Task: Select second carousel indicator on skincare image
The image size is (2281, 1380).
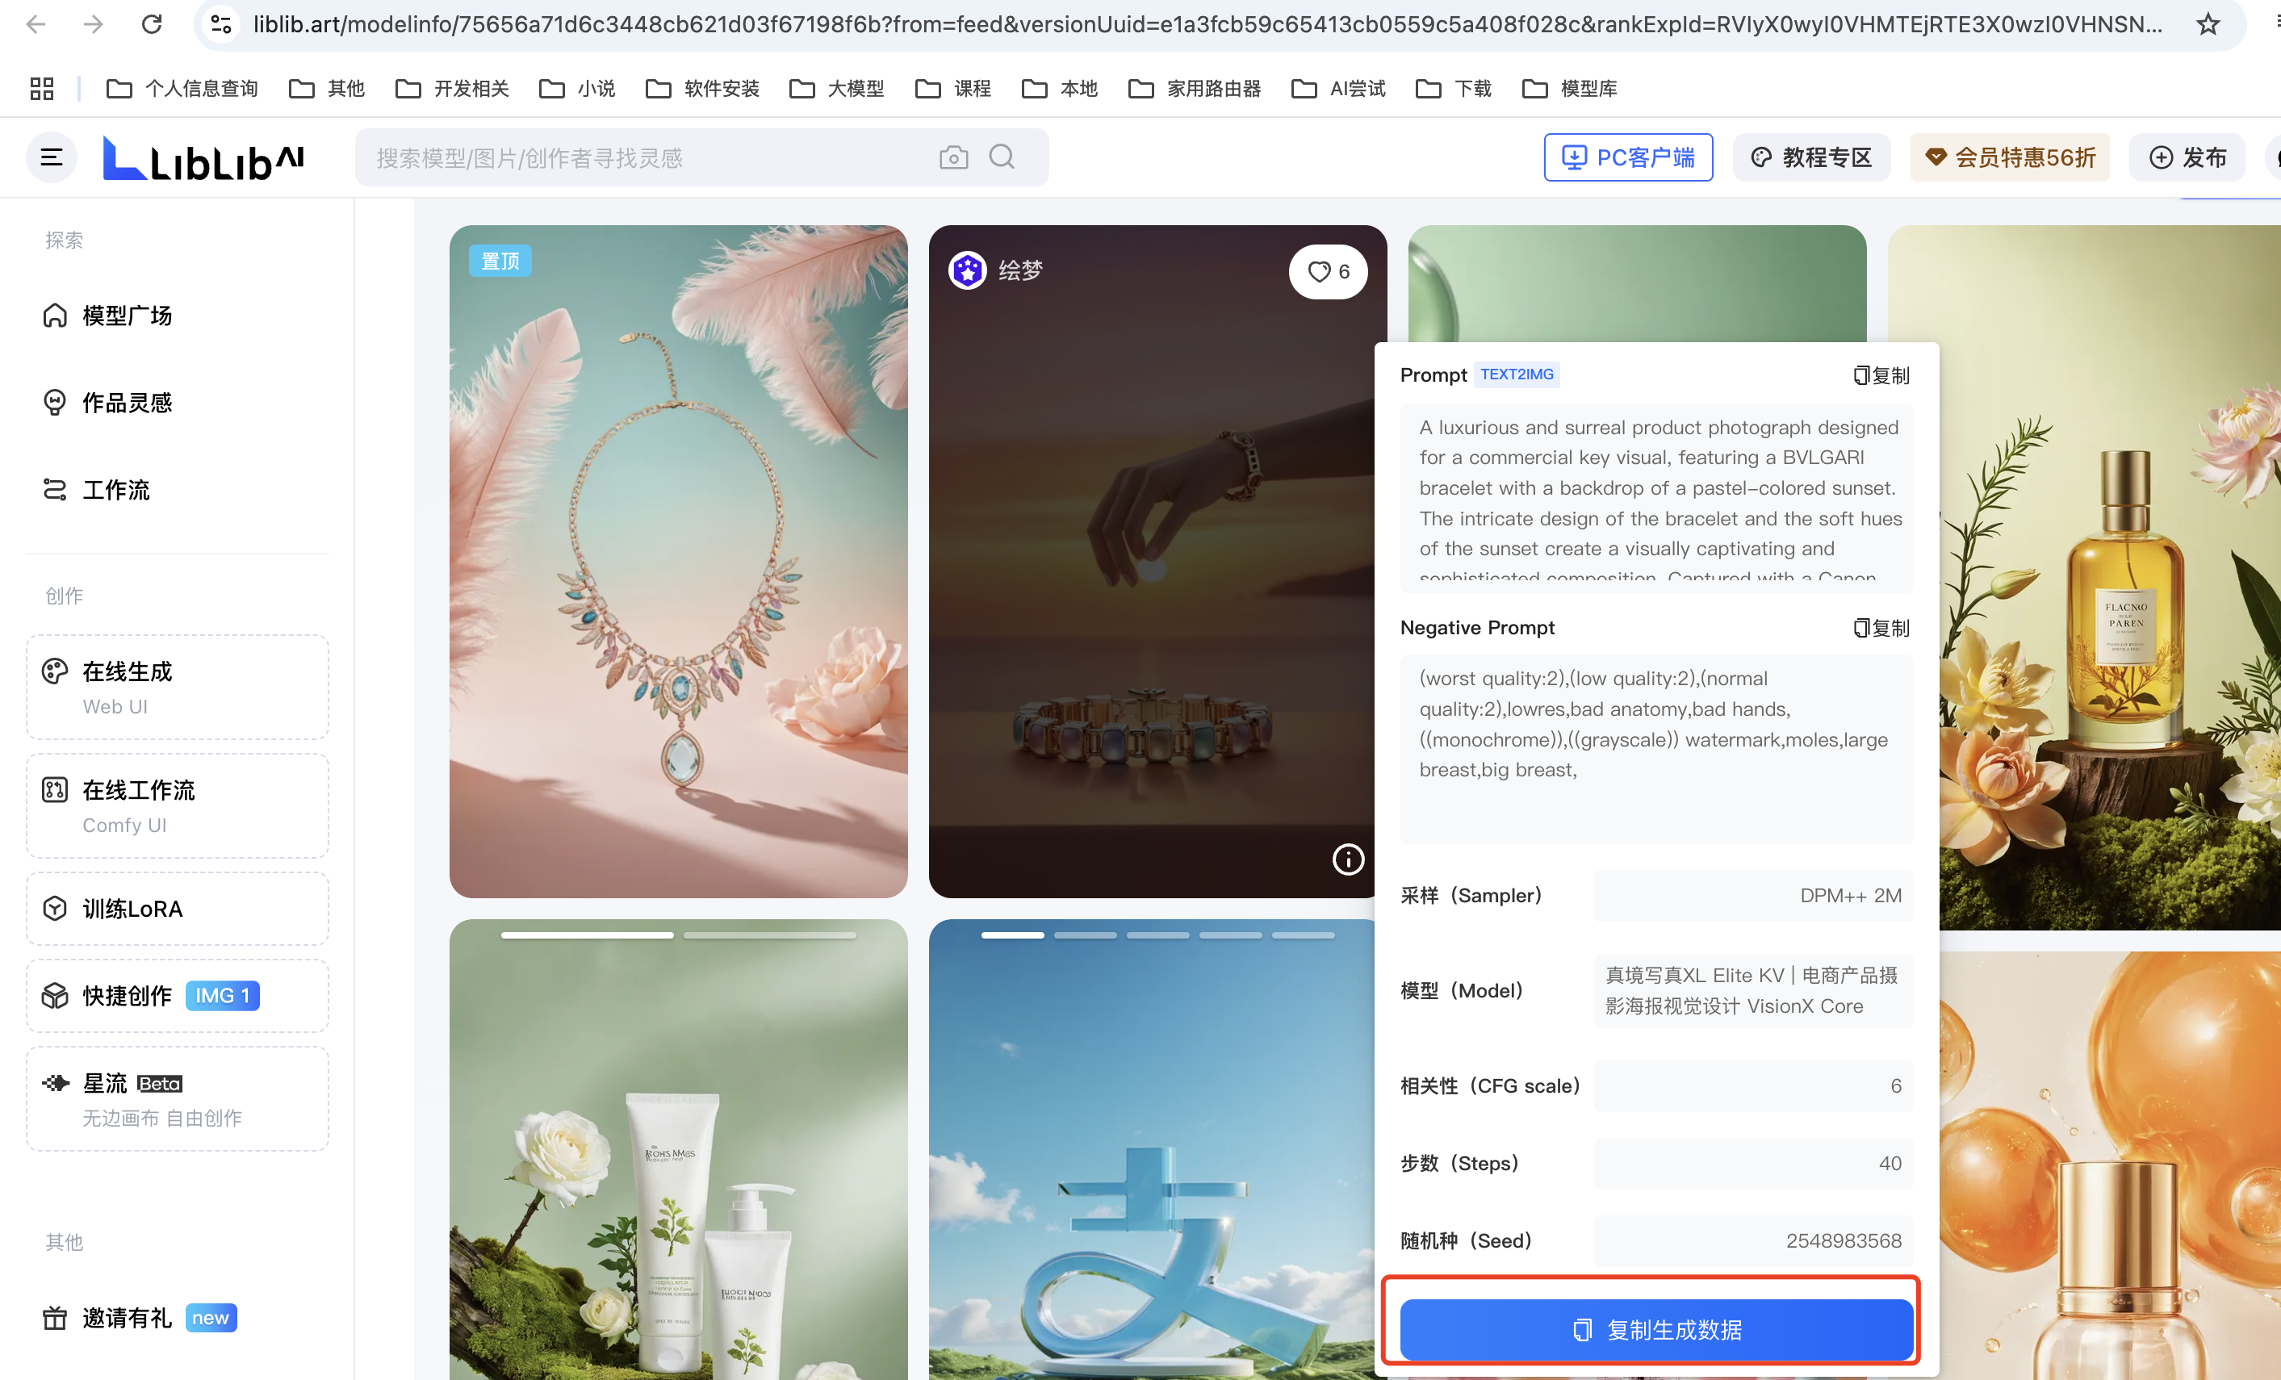Action: pyautogui.click(x=769, y=935)
